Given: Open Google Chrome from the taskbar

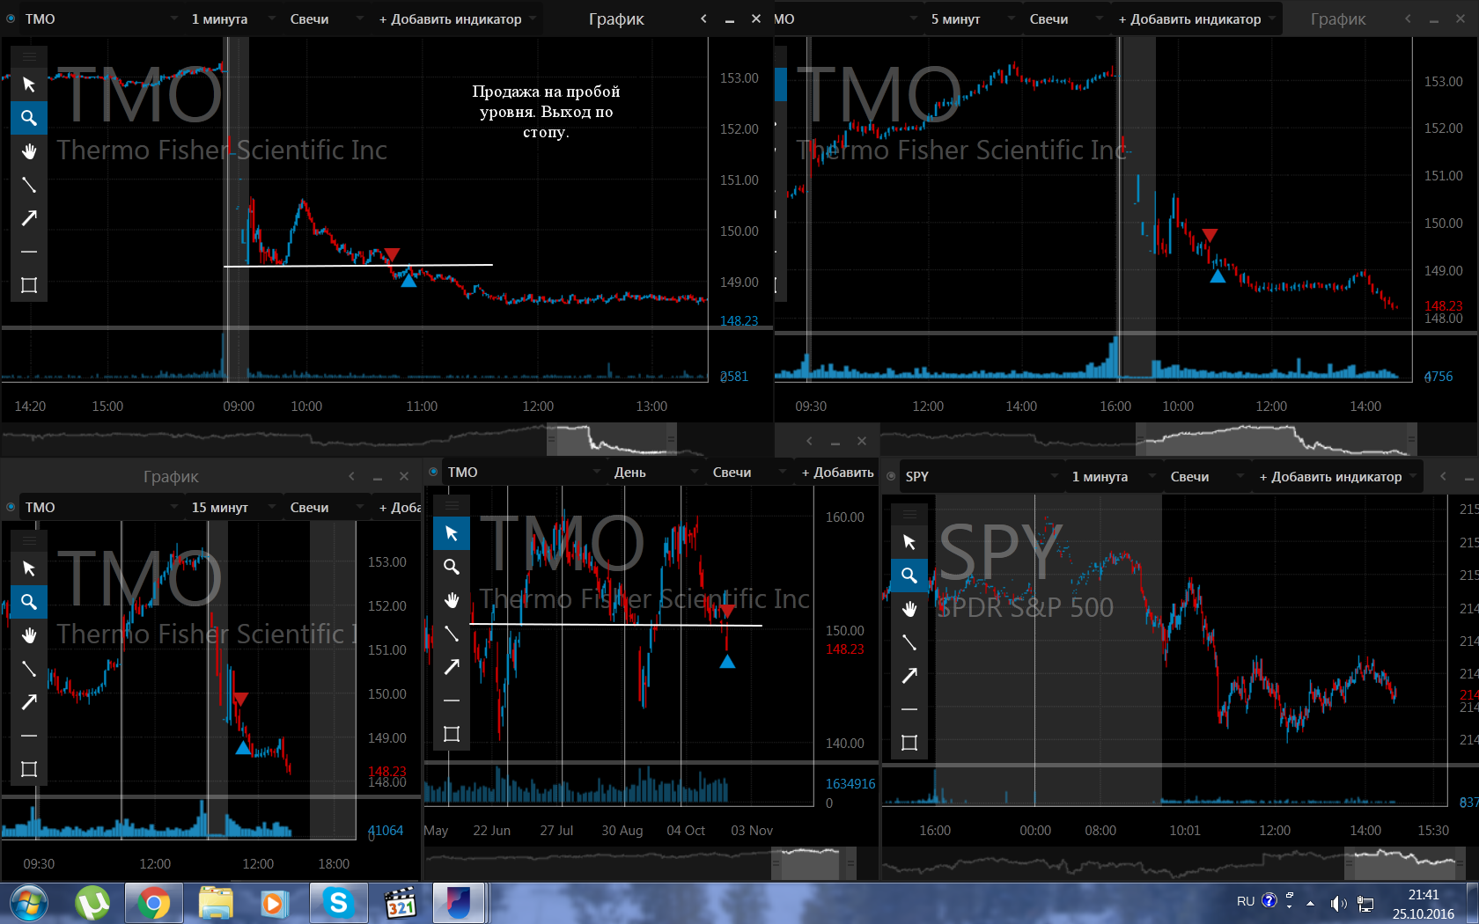Looking at the screenshot, I should point(153,904).
